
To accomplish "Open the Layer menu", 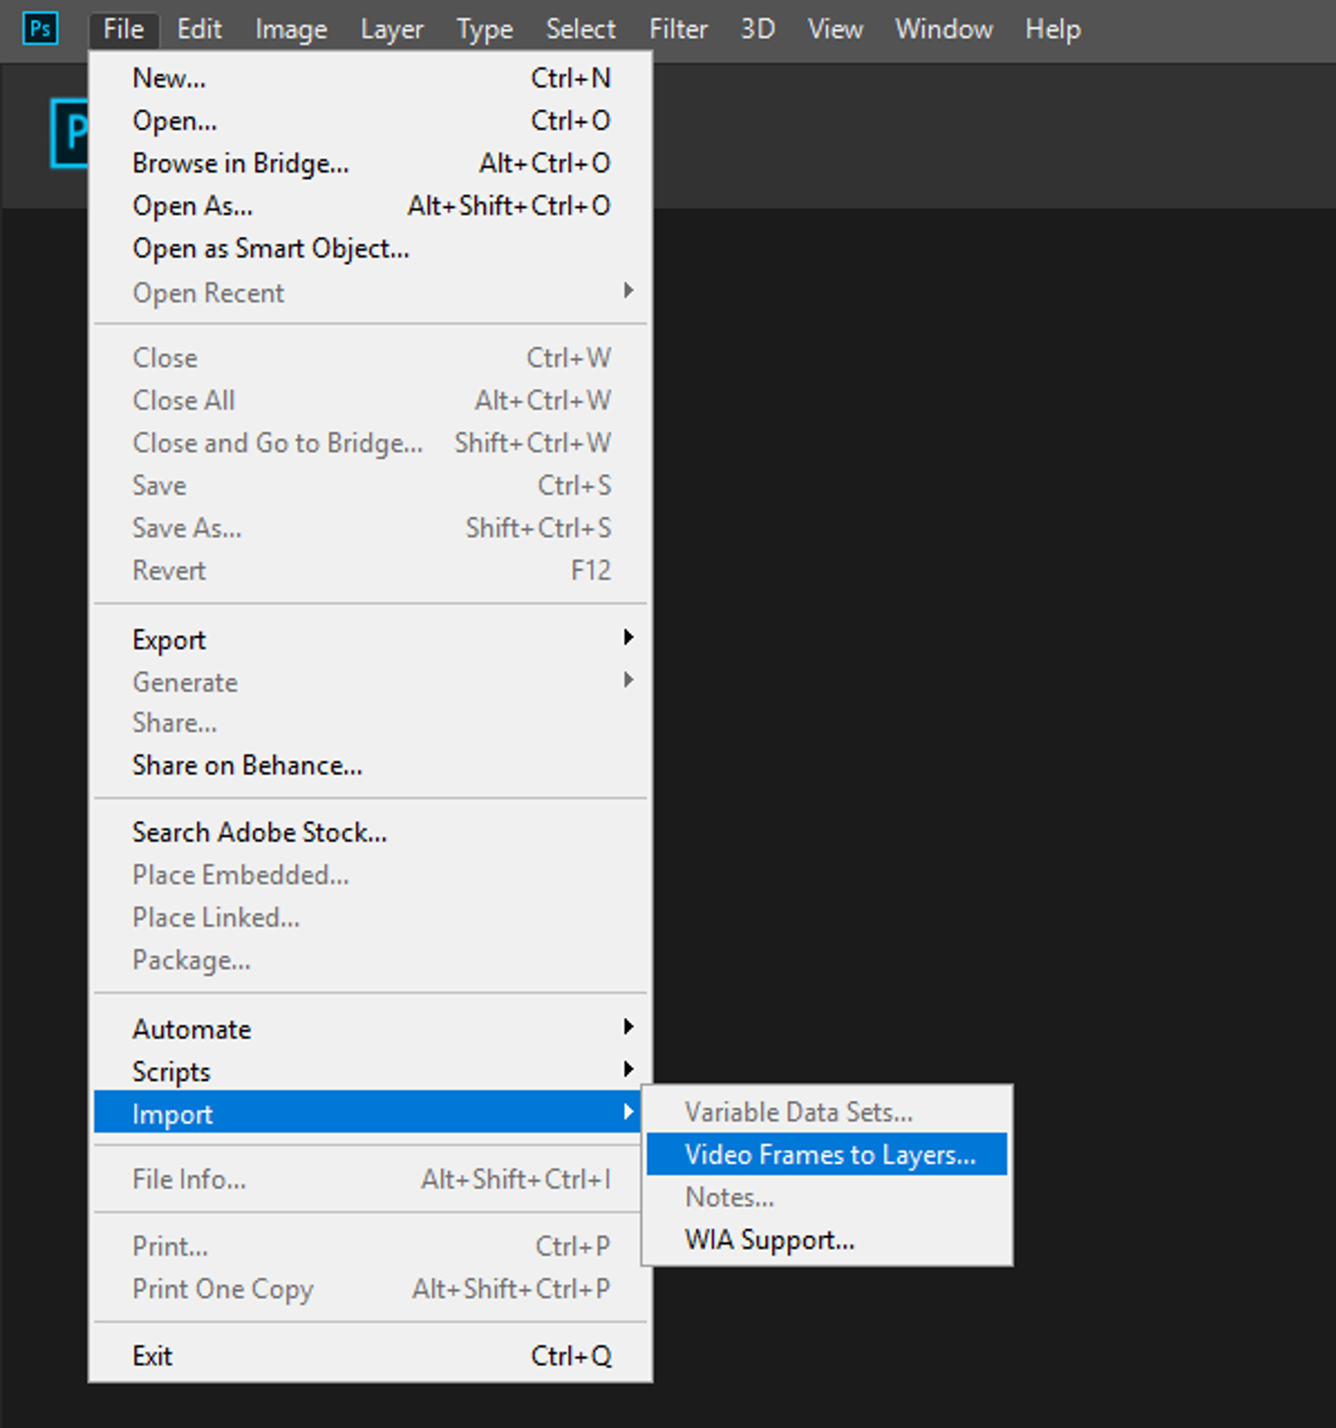I will point(391,30).
